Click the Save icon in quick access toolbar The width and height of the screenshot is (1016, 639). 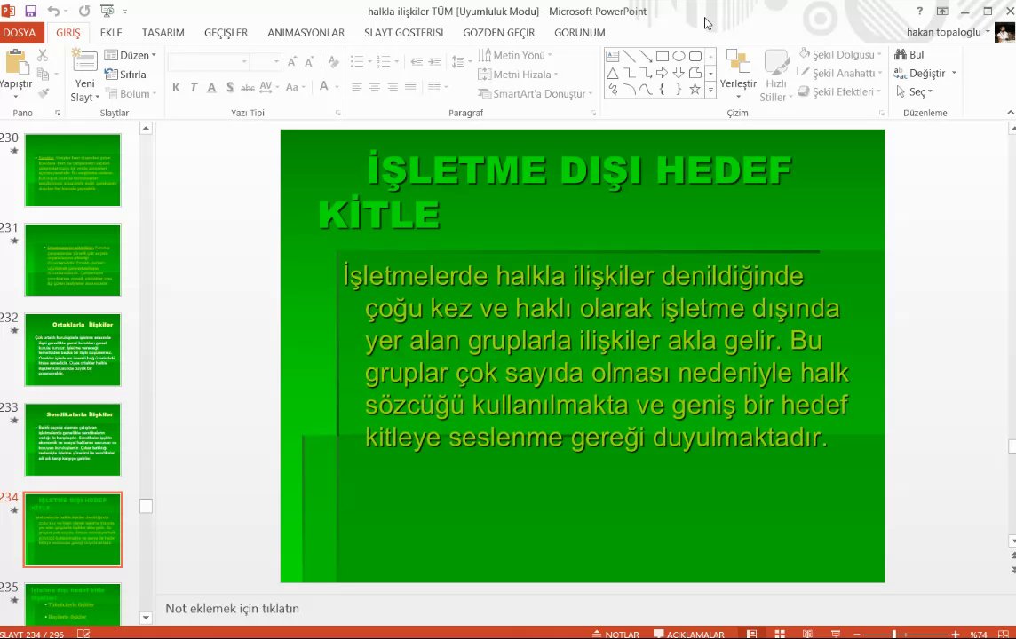pos(30,11)
